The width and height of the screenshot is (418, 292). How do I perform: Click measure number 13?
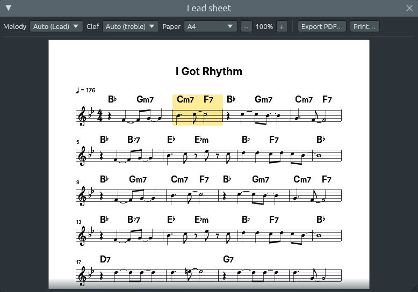coord(78,222)
